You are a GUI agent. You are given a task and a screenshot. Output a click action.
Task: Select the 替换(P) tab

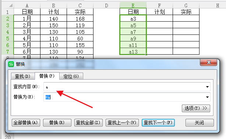point(47,76)
